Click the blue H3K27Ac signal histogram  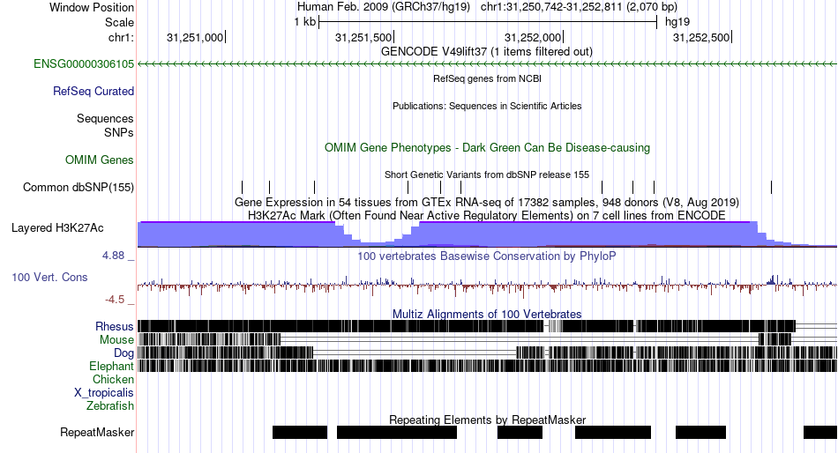pyautogui.click(x=487, y=234)
